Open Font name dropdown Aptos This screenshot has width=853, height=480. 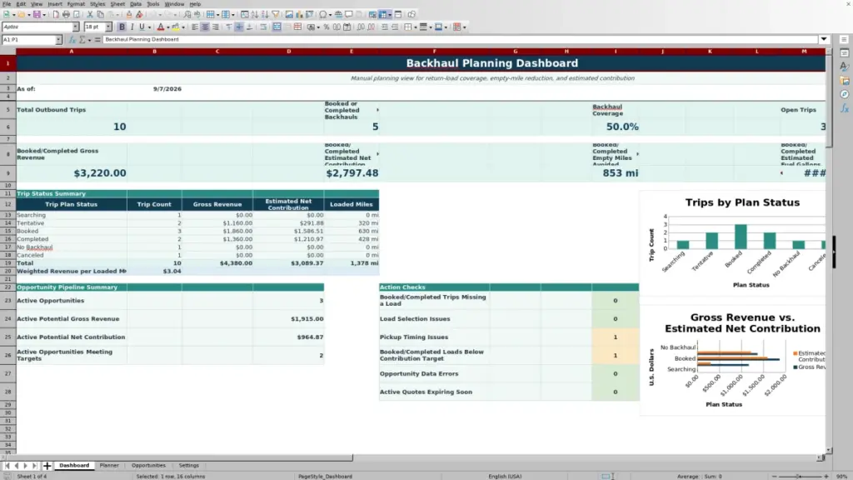tap(76, 27)
